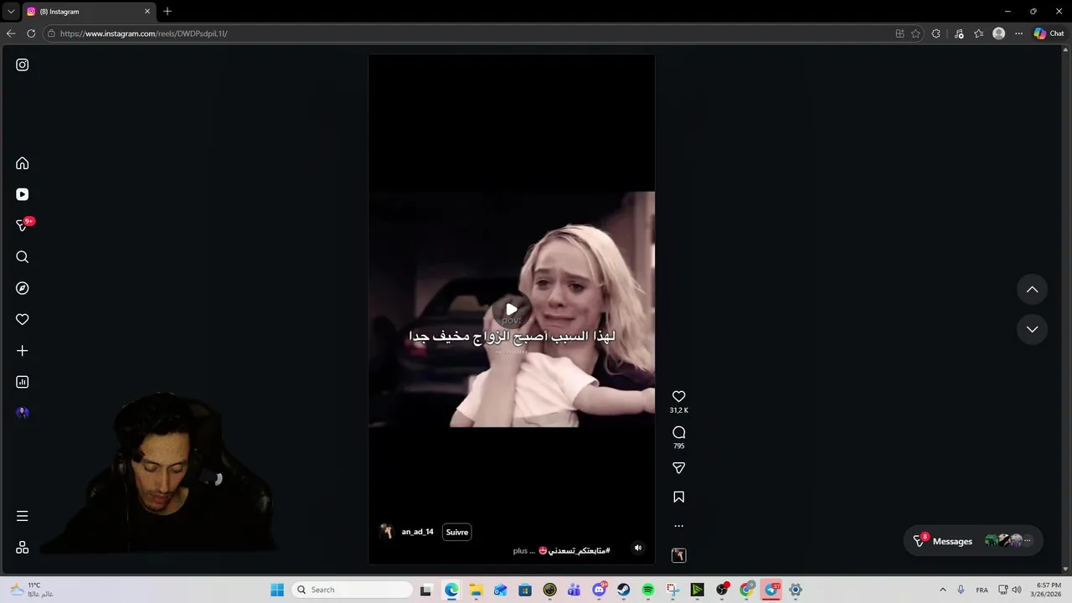Open the favorites list icon
Viewport: 1072px width, 603px height.
979,33
